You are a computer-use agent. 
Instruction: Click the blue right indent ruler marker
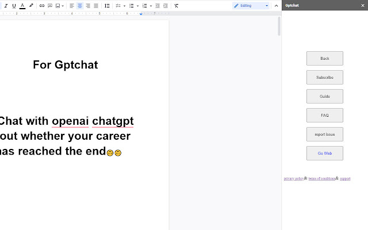click(141, 14)
